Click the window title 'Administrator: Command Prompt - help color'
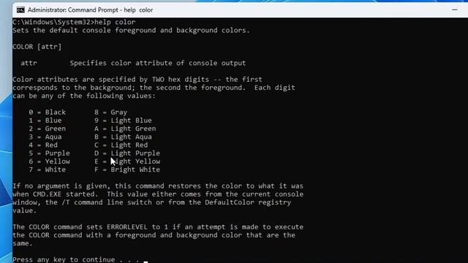The width and height of the screenshot is (468, 263). point(90,10)
